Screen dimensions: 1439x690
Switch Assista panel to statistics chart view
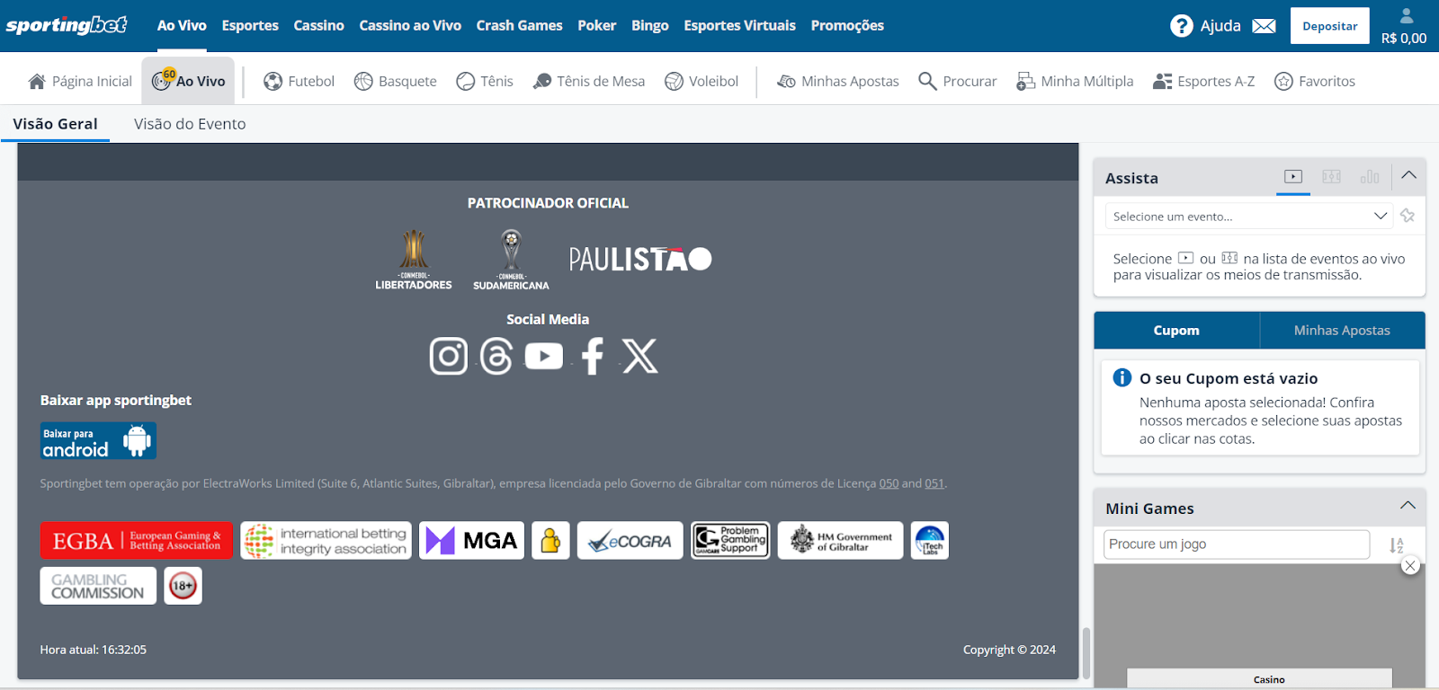click(1370, 177)
